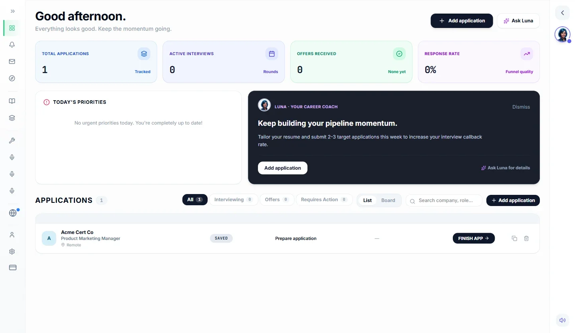Open the globe icon with blue dot
The width and height of the screenshot is (575, 333).
point(13,213)
